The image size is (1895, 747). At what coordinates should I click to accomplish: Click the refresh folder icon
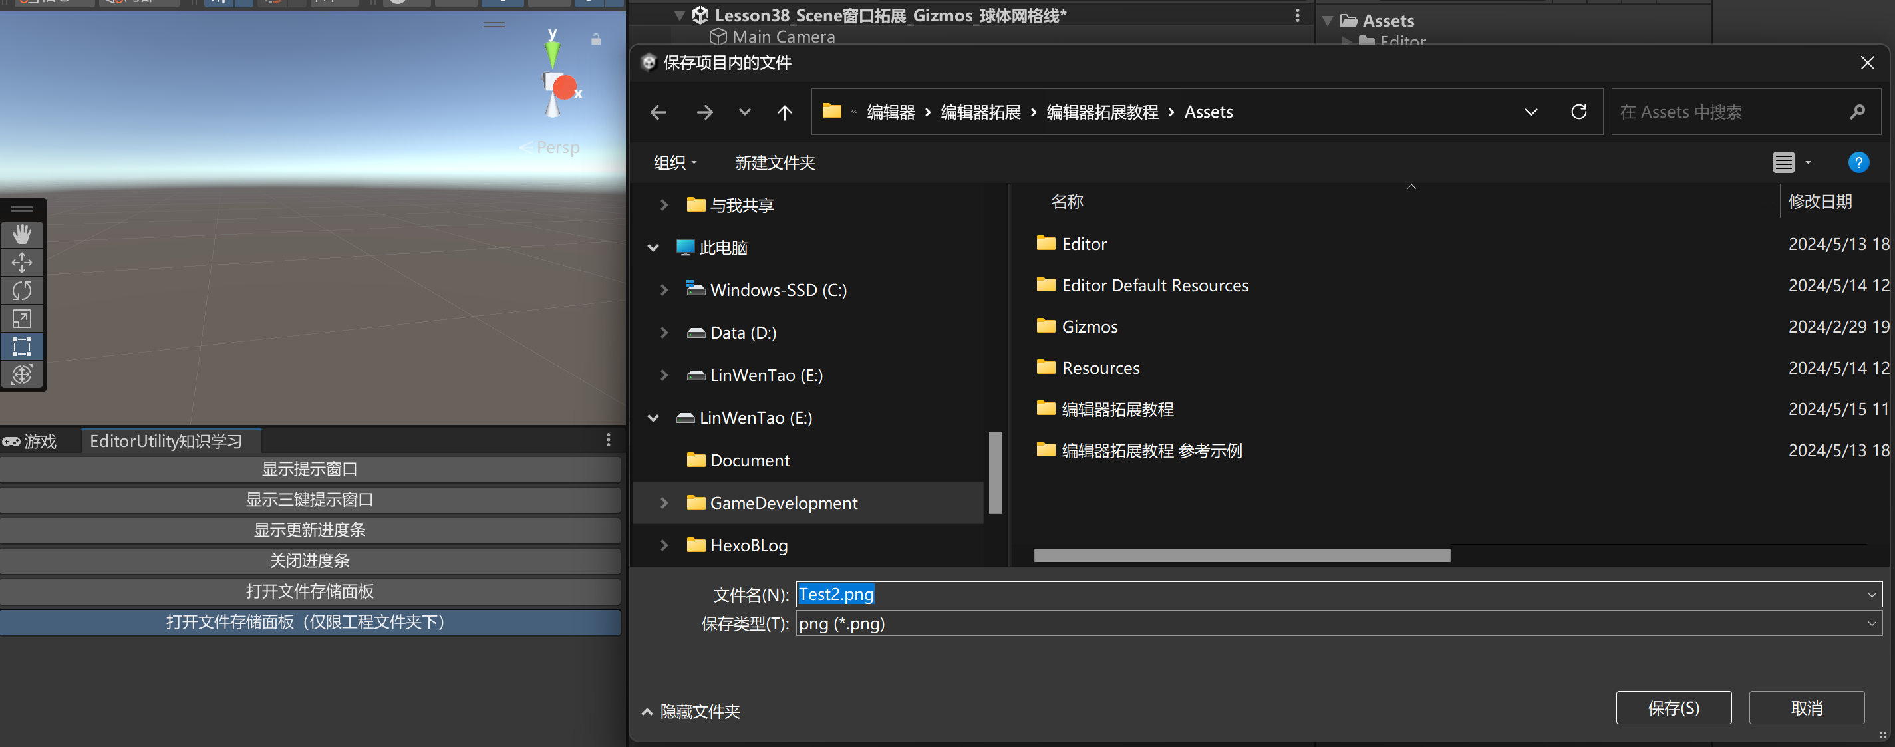[x=1578, y=112]
